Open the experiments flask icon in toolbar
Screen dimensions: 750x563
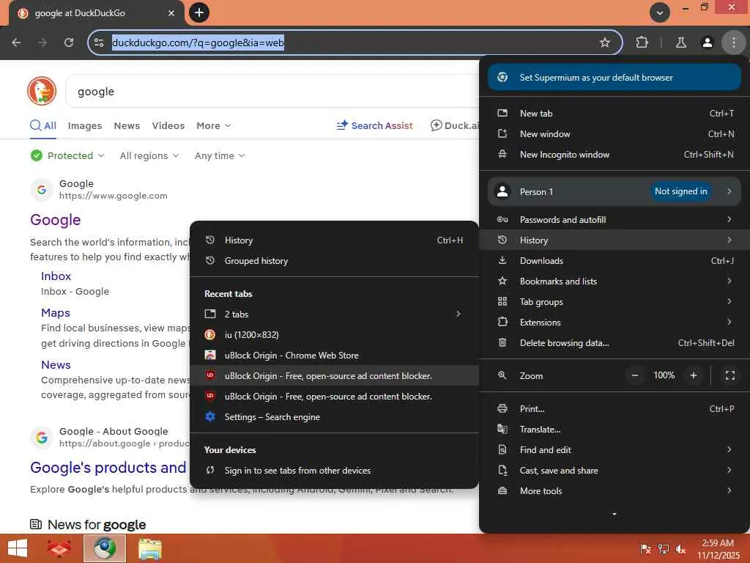pyautogui.click(x=680, y=43)
